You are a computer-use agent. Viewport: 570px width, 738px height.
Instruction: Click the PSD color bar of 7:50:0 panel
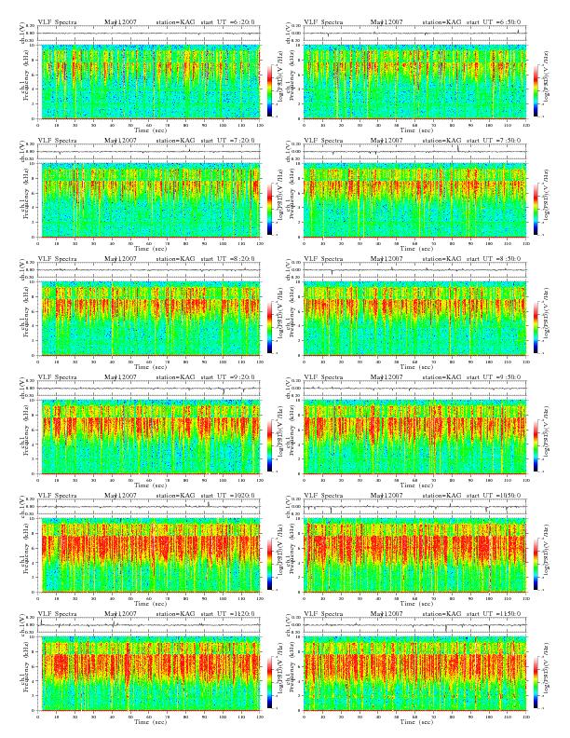click(536, 209)
